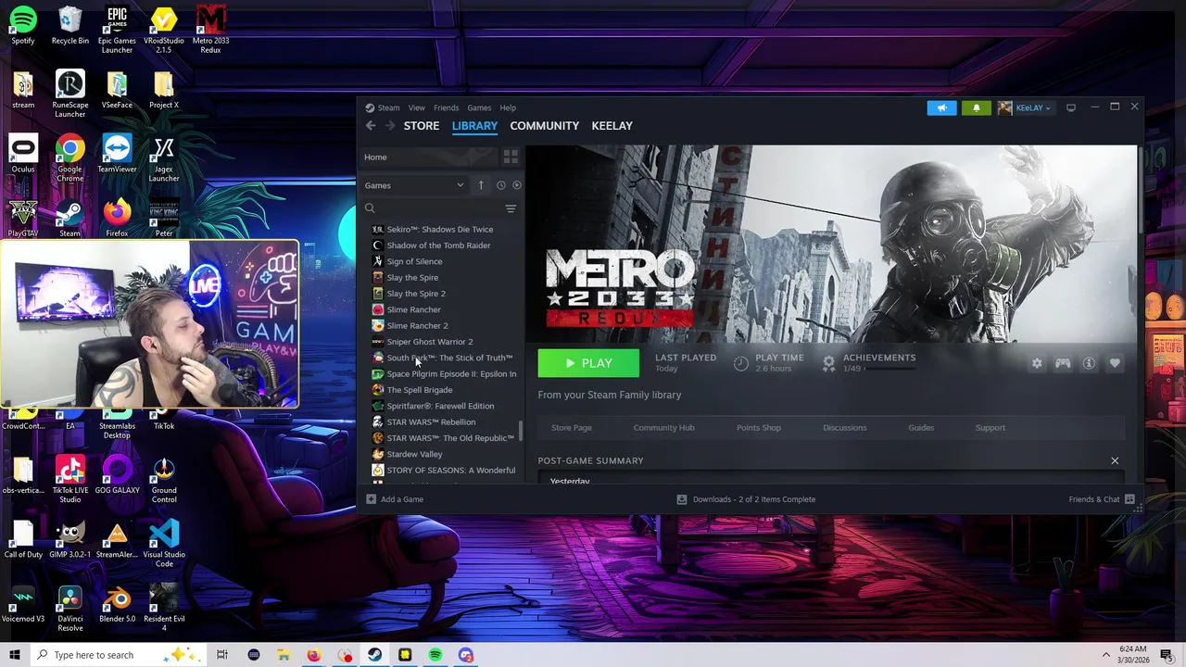Toggle ready-to-play filter icon
1186x667 pixels.
517,185
